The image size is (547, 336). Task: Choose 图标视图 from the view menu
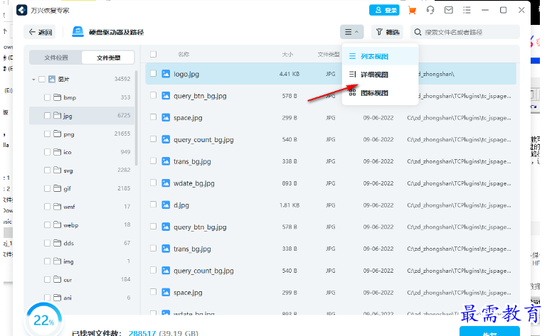click(374, 93)
